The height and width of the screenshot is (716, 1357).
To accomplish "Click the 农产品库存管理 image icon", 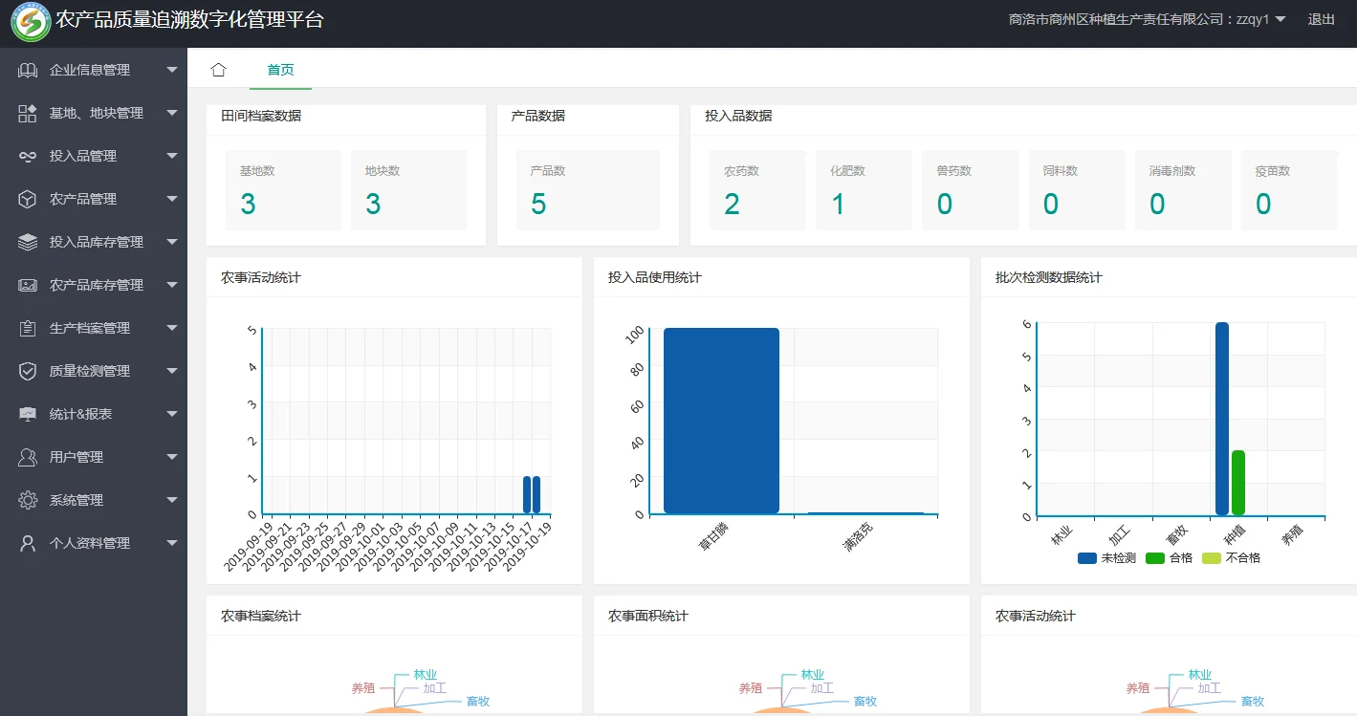I will click(28, 285).
